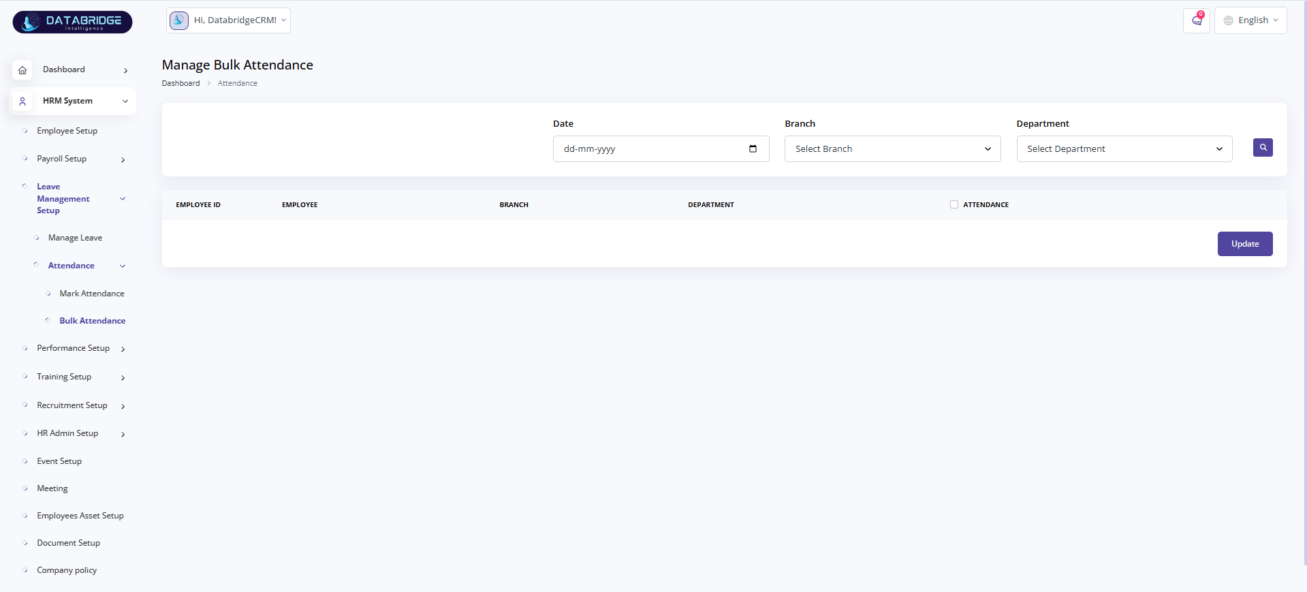
Task: Open Company policy menu item
Action: (67, 570)
